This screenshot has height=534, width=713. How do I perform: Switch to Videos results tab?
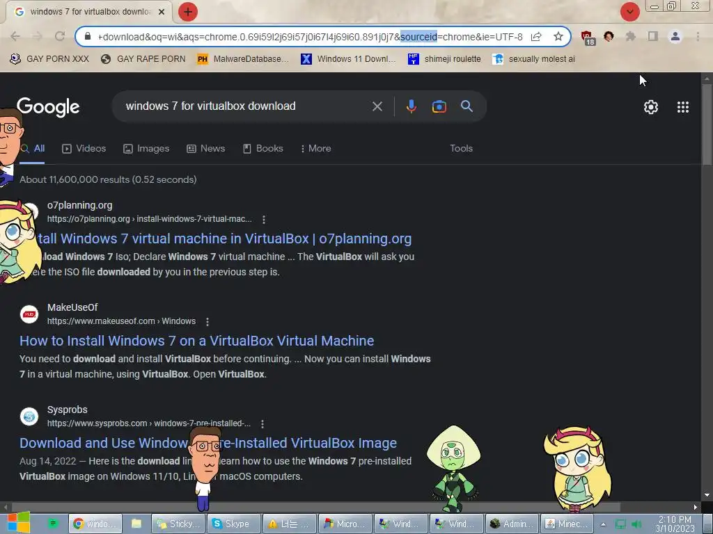point(84,149)
